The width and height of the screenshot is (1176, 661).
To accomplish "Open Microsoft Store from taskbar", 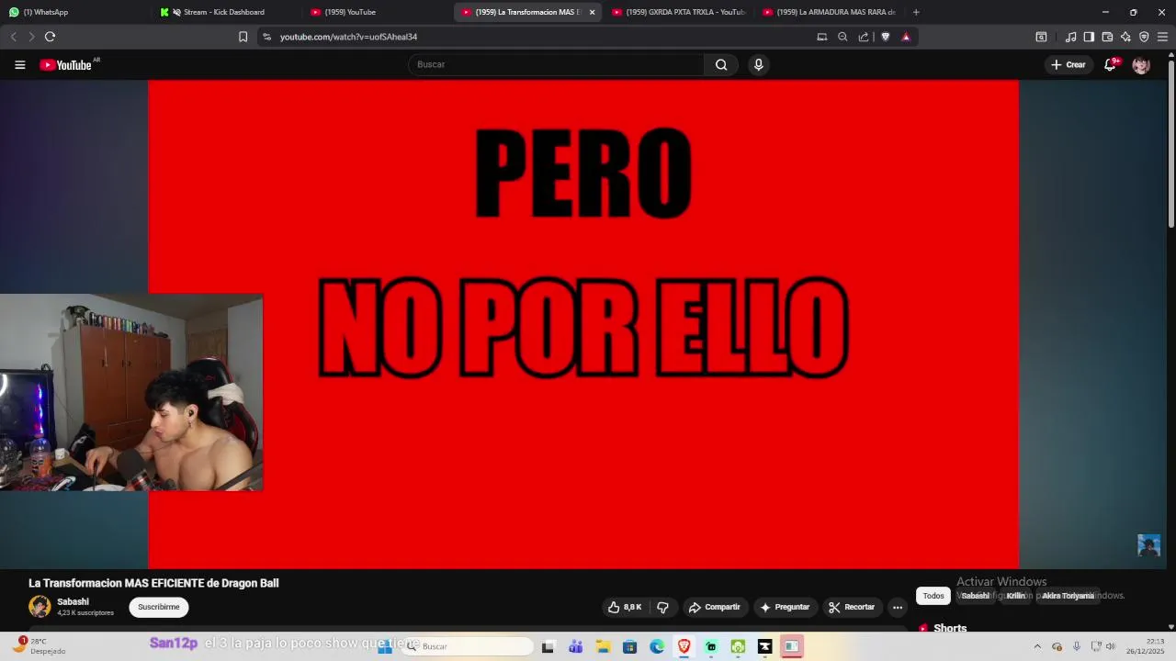I will pyautogui.click(x=629, y=646).
